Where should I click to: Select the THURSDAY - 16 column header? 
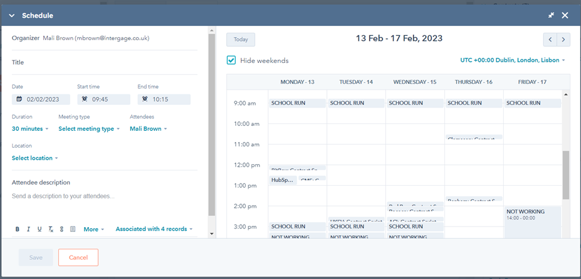473,81
